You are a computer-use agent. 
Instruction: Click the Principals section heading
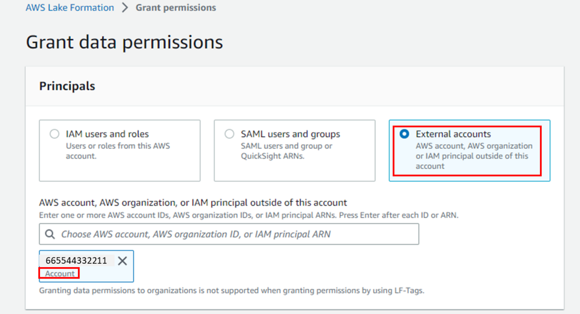67,86
